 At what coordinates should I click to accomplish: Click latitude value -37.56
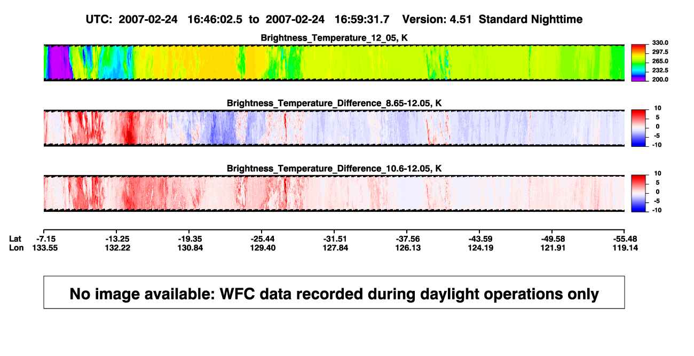point(407,238)
